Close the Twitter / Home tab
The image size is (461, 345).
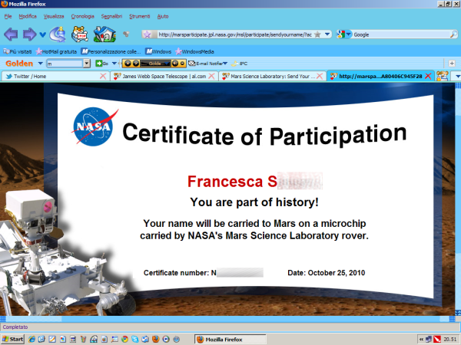[x=103, y=76]
